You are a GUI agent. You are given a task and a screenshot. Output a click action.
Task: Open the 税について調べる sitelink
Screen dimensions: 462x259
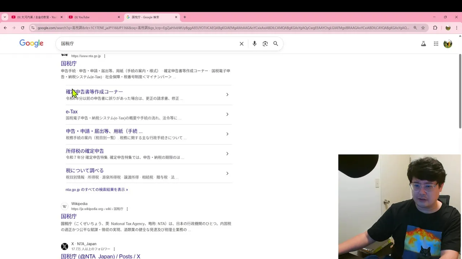pos(85,171)
